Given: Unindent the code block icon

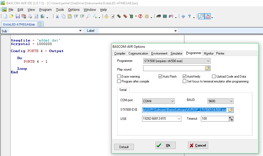Looking at the screenshot, I should [x=82, y=16].
